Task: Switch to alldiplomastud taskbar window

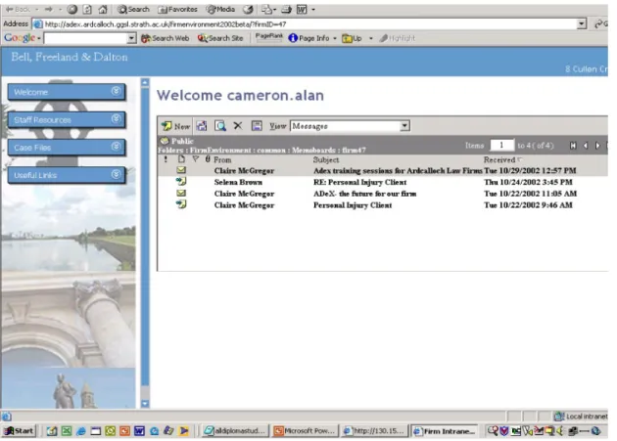Action: pos(235,431)
